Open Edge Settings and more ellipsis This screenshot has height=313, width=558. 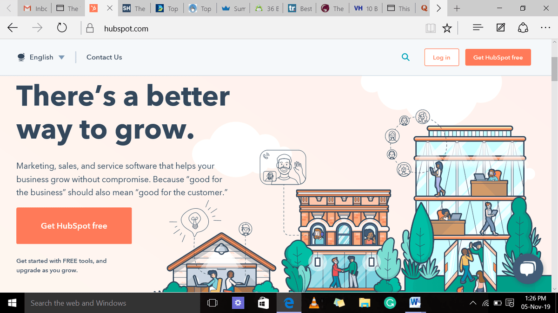tap(546, 28)
